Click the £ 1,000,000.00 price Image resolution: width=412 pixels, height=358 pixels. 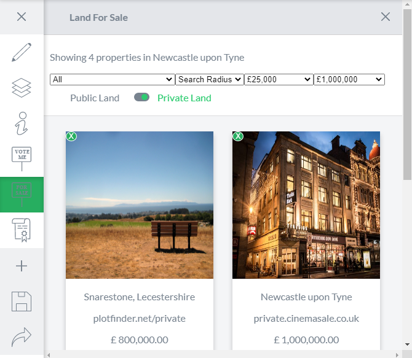(306, 340)
